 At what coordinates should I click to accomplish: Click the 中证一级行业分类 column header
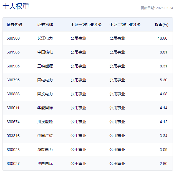click(x=86, y=25)
